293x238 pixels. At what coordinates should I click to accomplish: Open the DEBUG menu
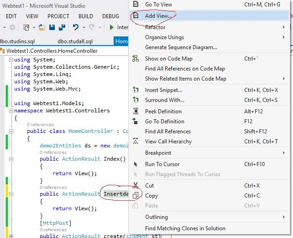110,16
